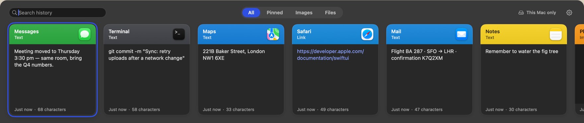Click the Maps card header title

point(209,31)
